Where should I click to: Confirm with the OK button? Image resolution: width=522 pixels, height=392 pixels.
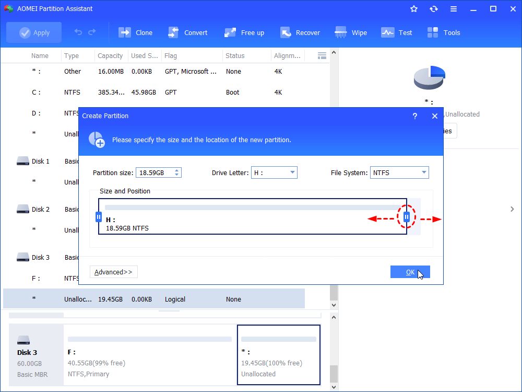click(x=410, y=272)
